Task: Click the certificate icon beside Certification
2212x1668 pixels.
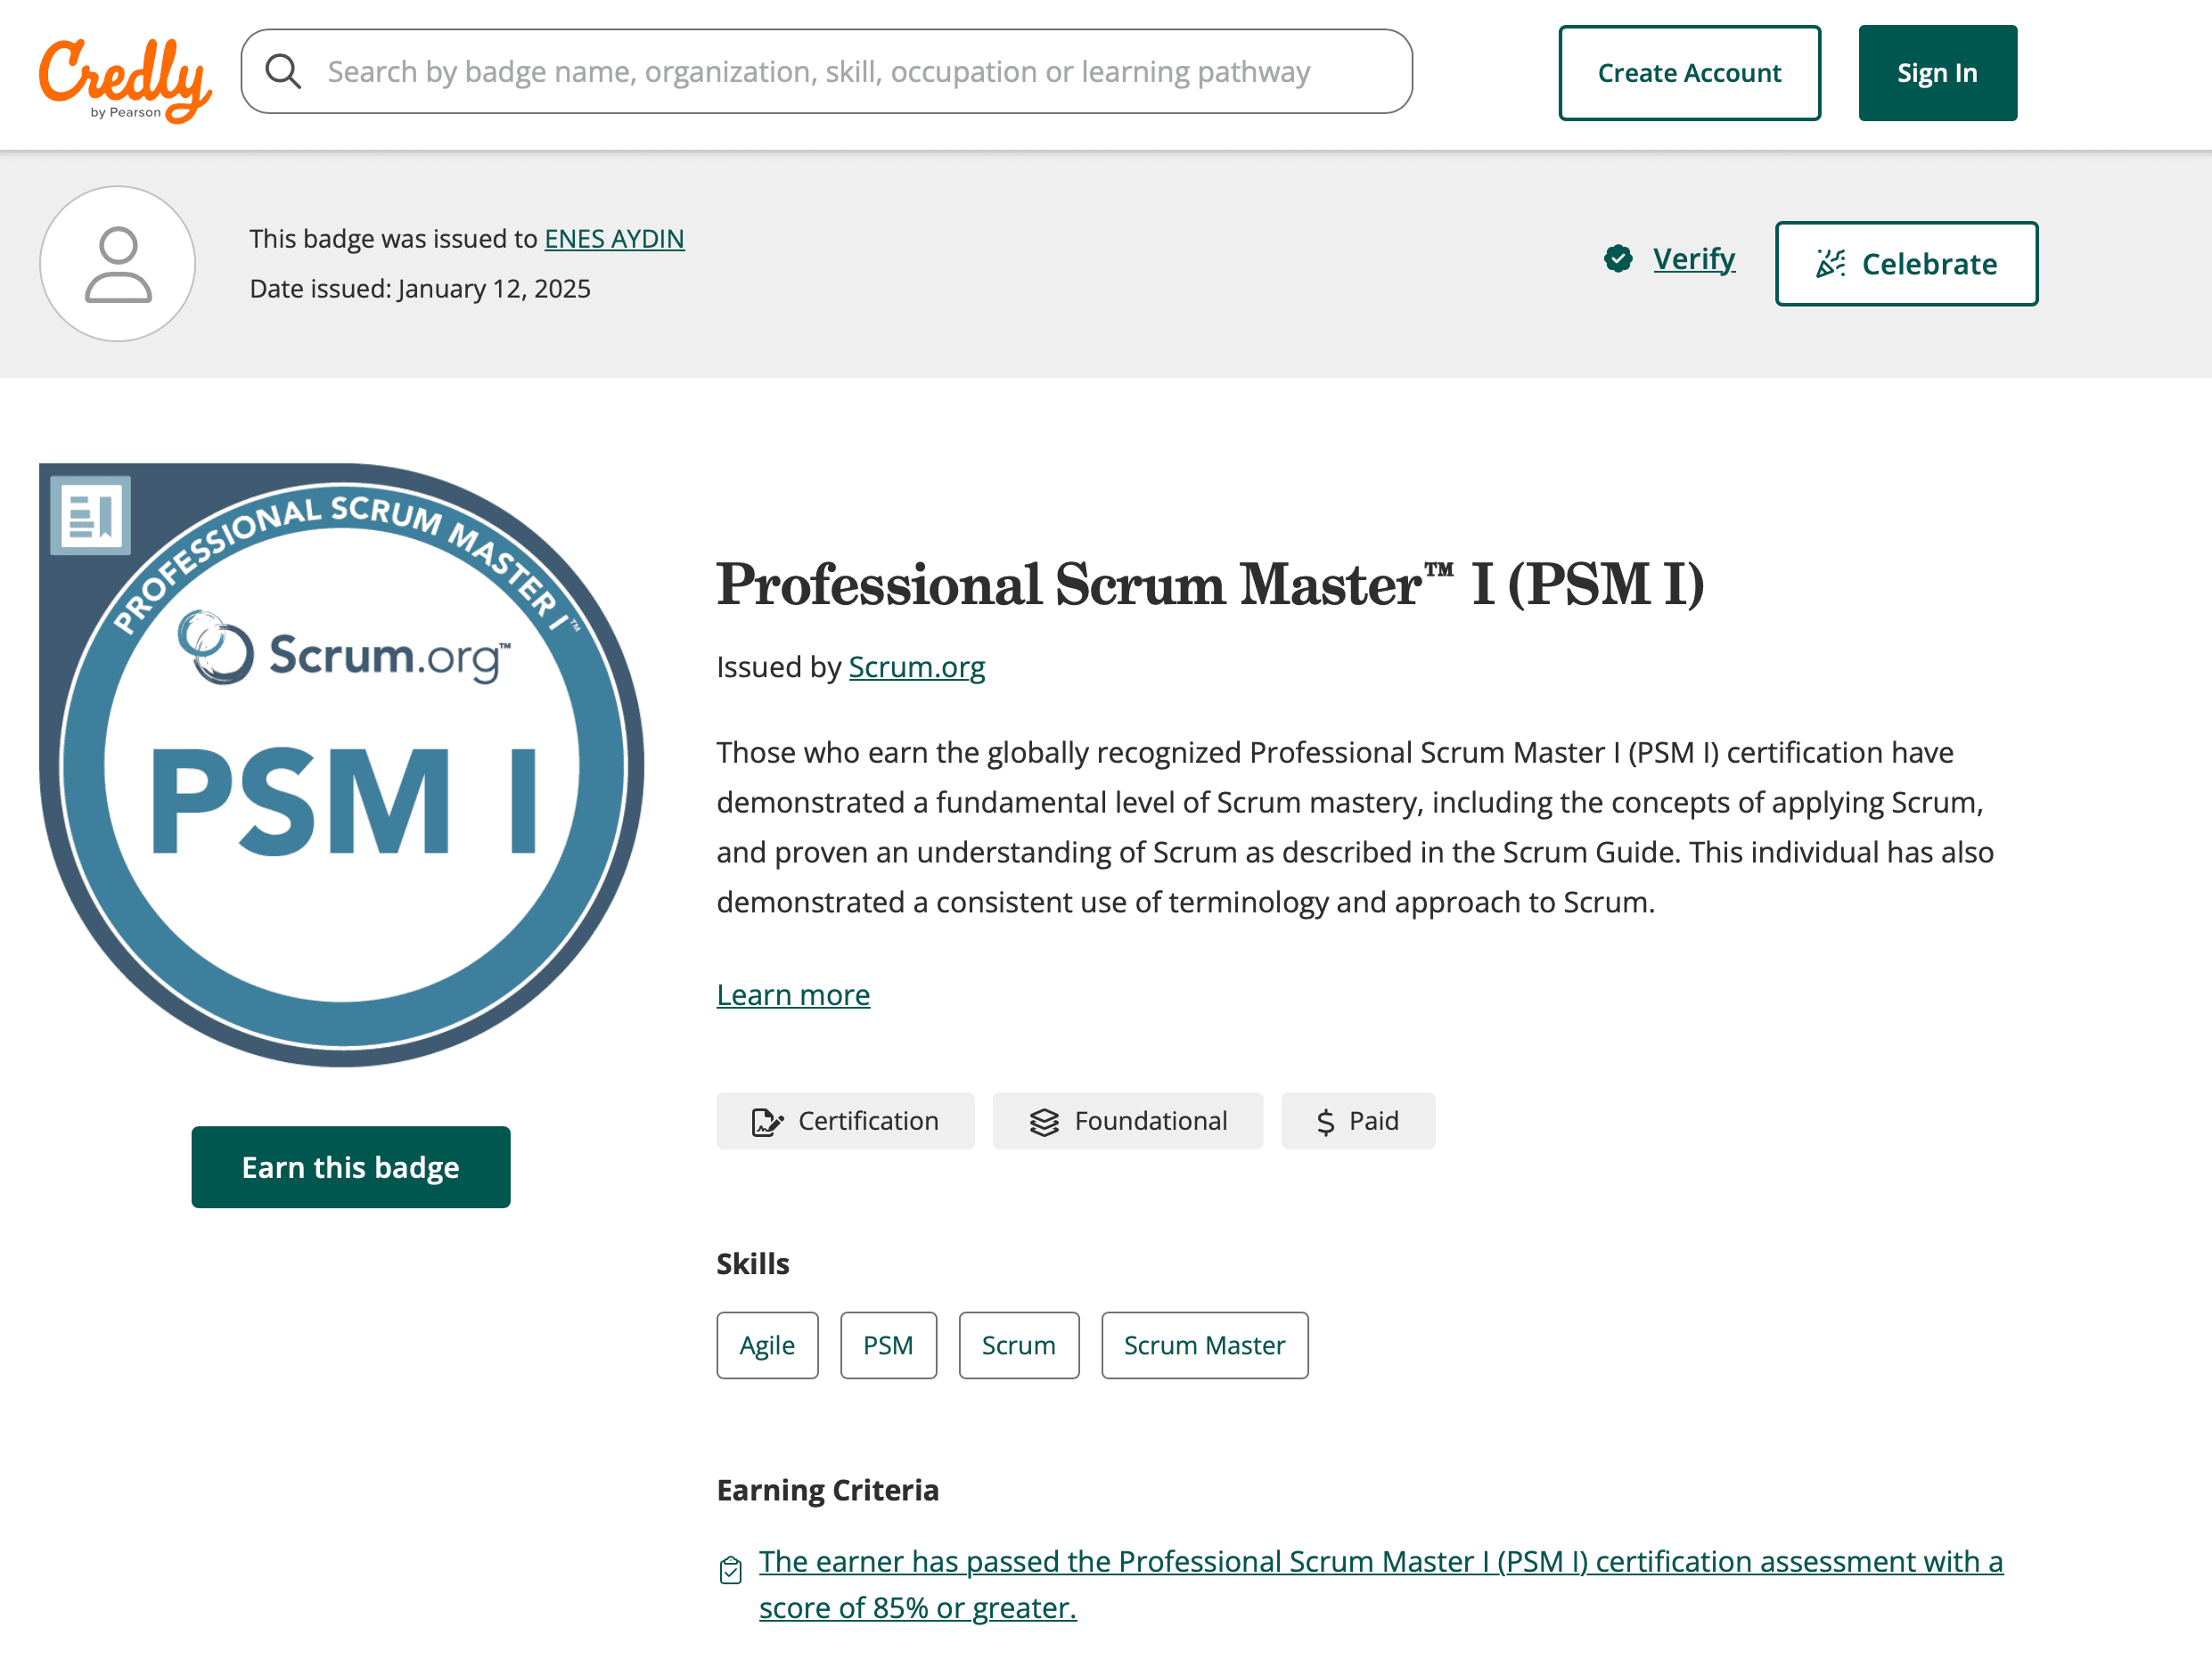Action: [x=767, y=1122]
